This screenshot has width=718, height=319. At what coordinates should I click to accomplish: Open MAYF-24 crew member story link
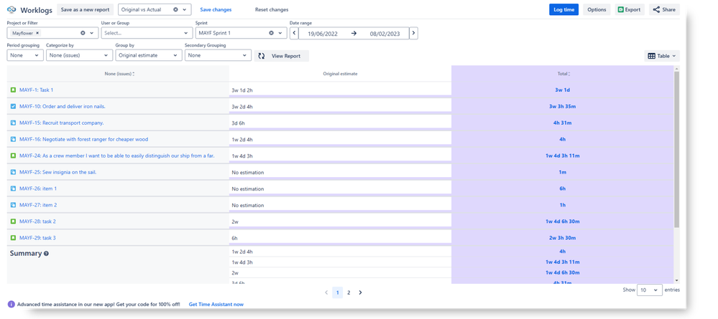pos(116,156)
